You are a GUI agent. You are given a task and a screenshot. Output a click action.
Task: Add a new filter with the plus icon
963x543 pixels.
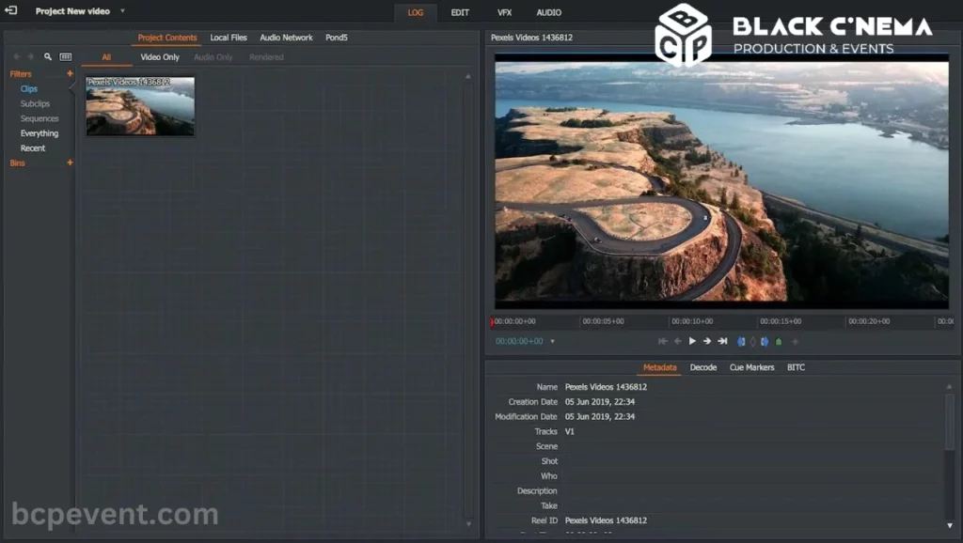70,72
